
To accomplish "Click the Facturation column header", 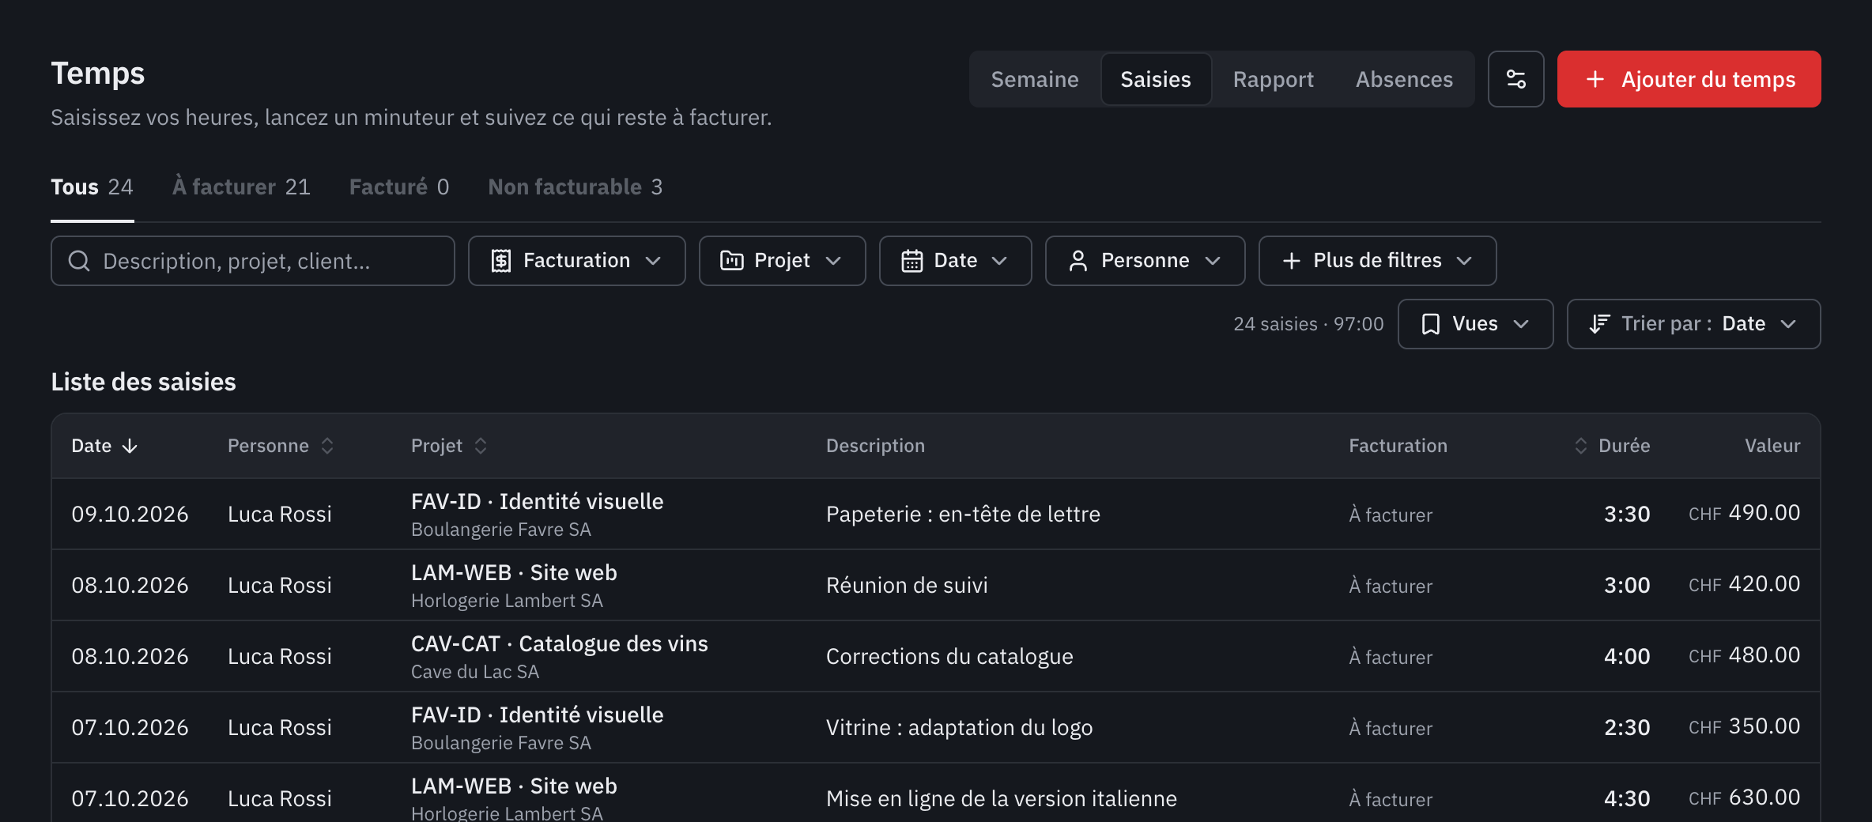I will (1398, 446).
